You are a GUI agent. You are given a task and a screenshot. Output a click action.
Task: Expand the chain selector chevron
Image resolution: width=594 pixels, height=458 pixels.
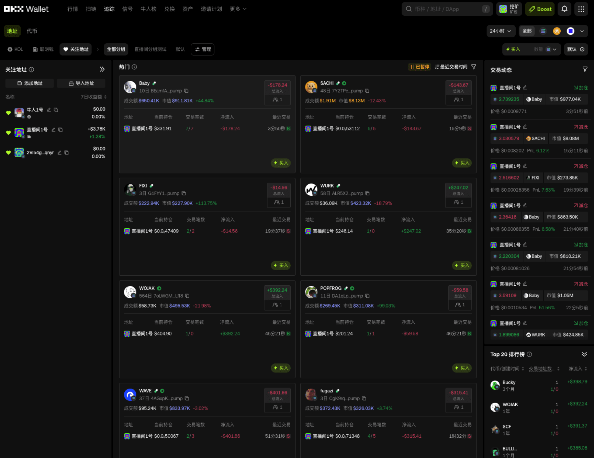tap(582, 31)
